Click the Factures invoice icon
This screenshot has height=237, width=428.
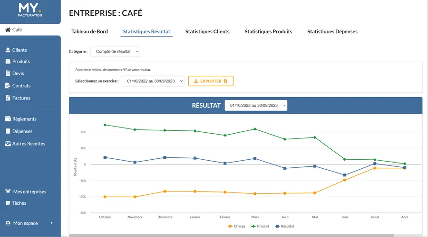point(8,98)
